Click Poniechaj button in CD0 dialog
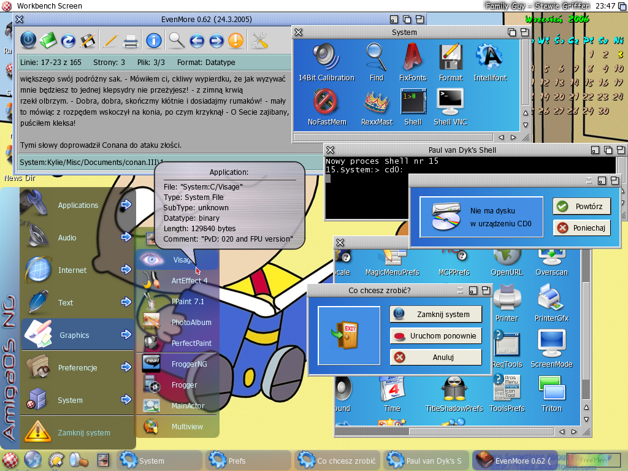Screen dimensions: 628x471 click(x=582, y=228)
